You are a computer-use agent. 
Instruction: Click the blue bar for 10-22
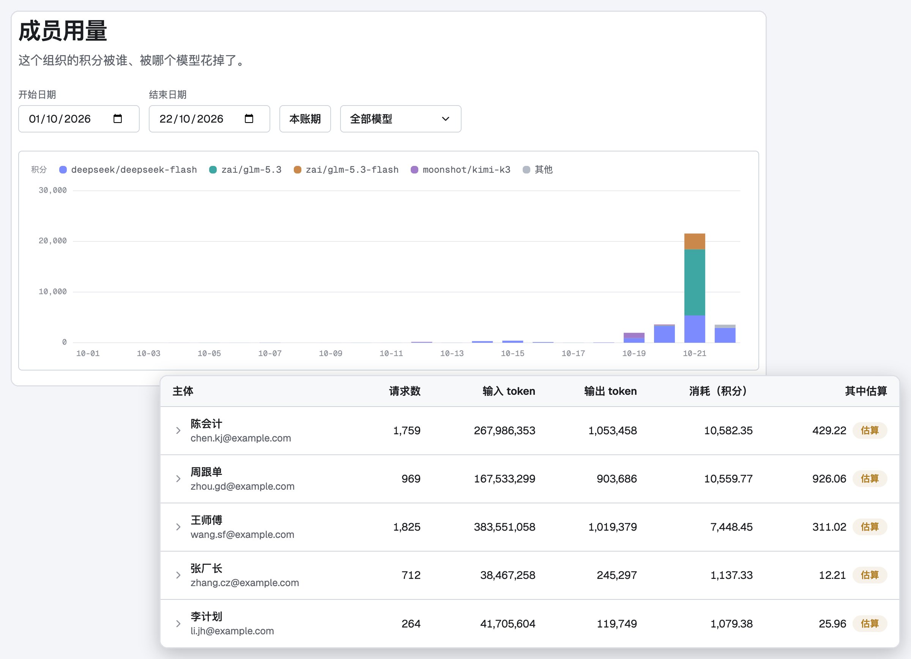tap(725, 335)
